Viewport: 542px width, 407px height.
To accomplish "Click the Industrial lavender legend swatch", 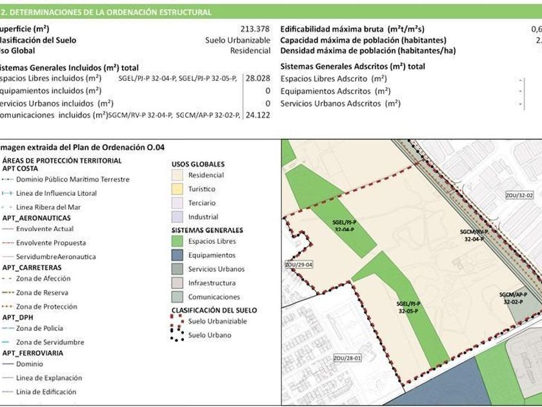I will tap(177, 217).
